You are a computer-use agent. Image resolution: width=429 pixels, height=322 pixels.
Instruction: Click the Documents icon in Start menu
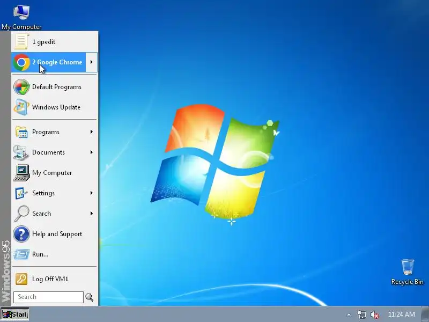(x=21, y=152)
